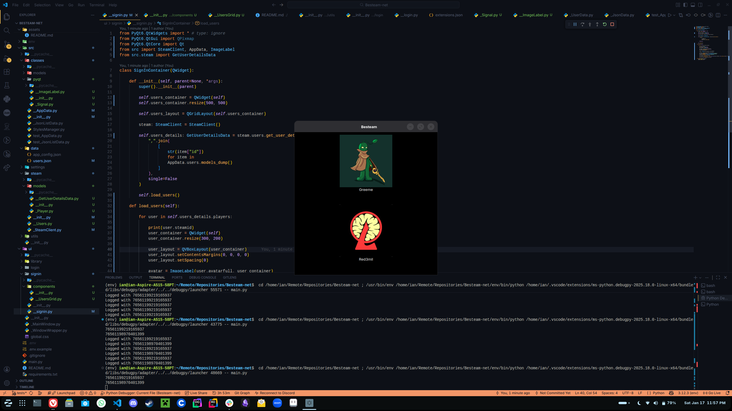Open the Steam app in the taskbar
Image resolution: width=732 pixels, height=411 pixels.
click(149, 403)
